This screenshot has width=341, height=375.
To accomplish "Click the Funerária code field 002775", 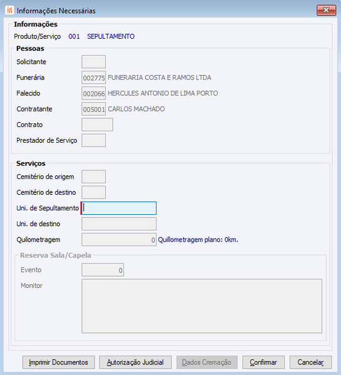I will (94, 78).
